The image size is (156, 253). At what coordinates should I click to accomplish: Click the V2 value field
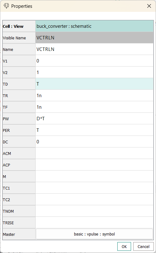94,72
